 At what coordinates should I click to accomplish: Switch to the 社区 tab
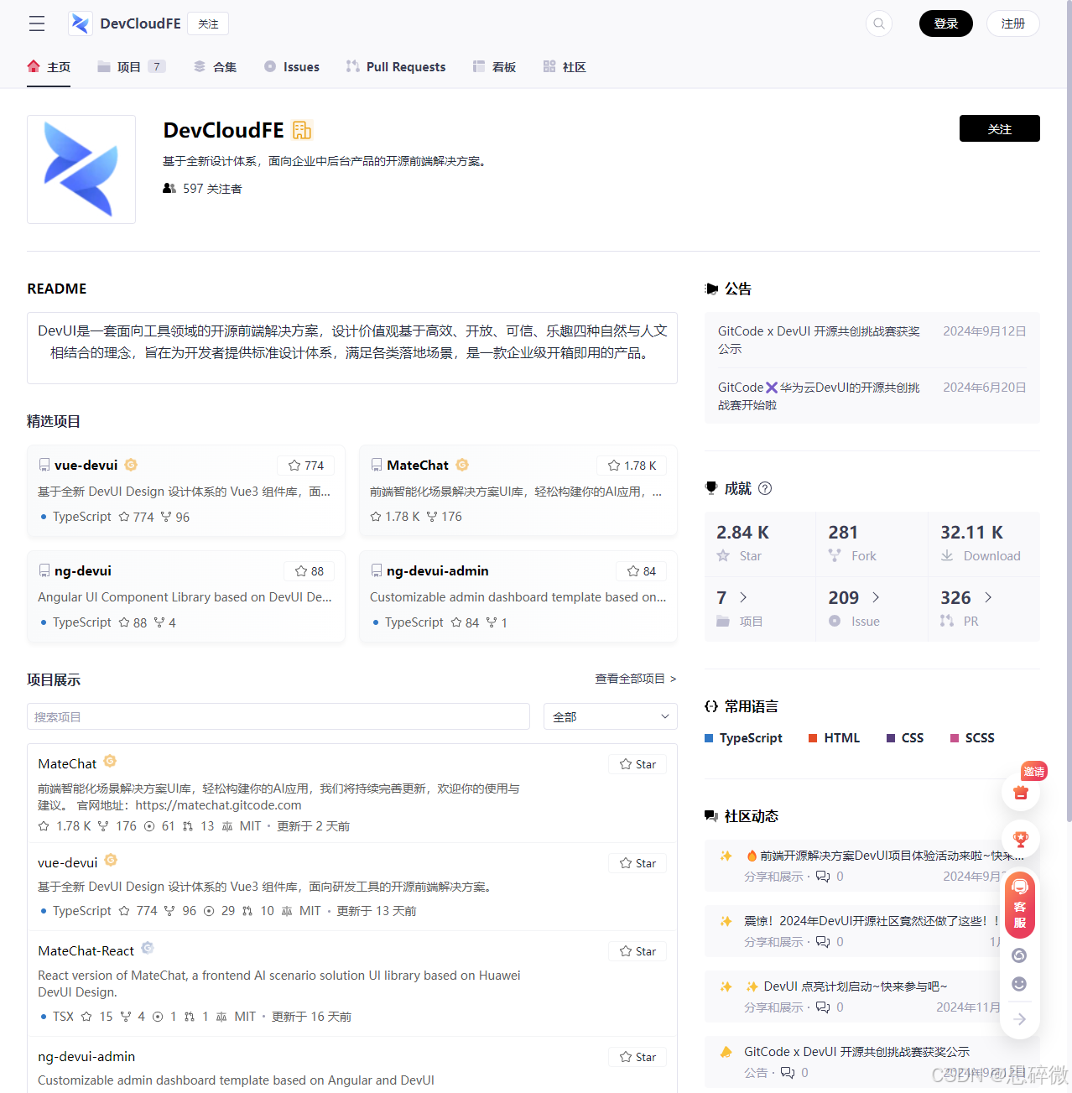[565, 67]
